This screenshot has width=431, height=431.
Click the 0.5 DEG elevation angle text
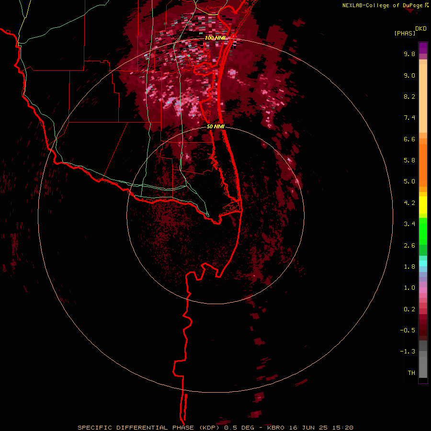(x=240, y=428)
